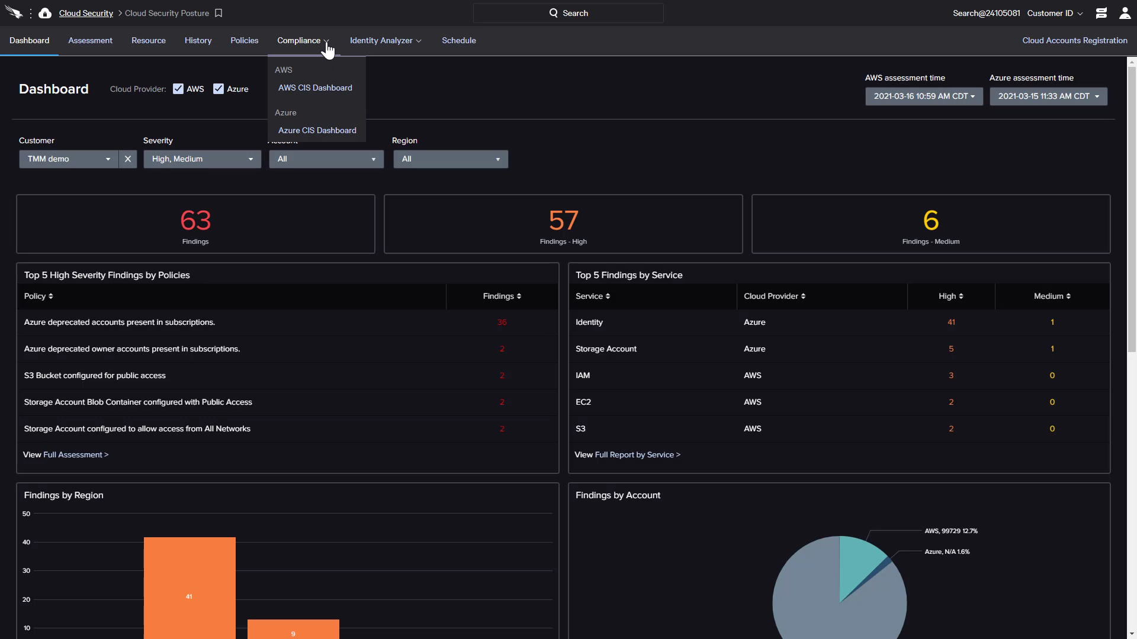
Task: Select Azure CIS Dashboard menu entry
Action: coord(317,130)
